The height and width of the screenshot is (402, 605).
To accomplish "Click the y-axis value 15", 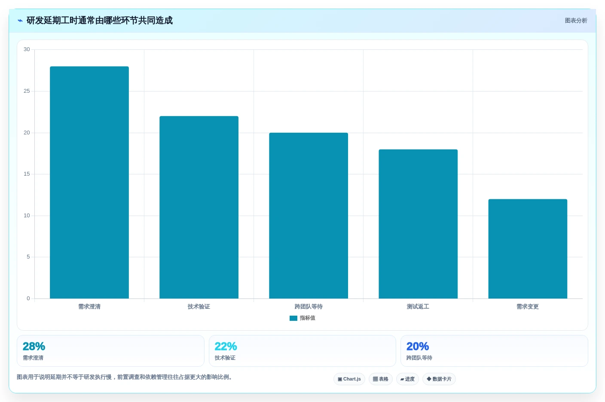I will click(27, 174).
